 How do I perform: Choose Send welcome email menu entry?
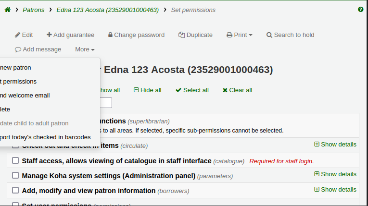pyautogui.click(x=25, y=96)
